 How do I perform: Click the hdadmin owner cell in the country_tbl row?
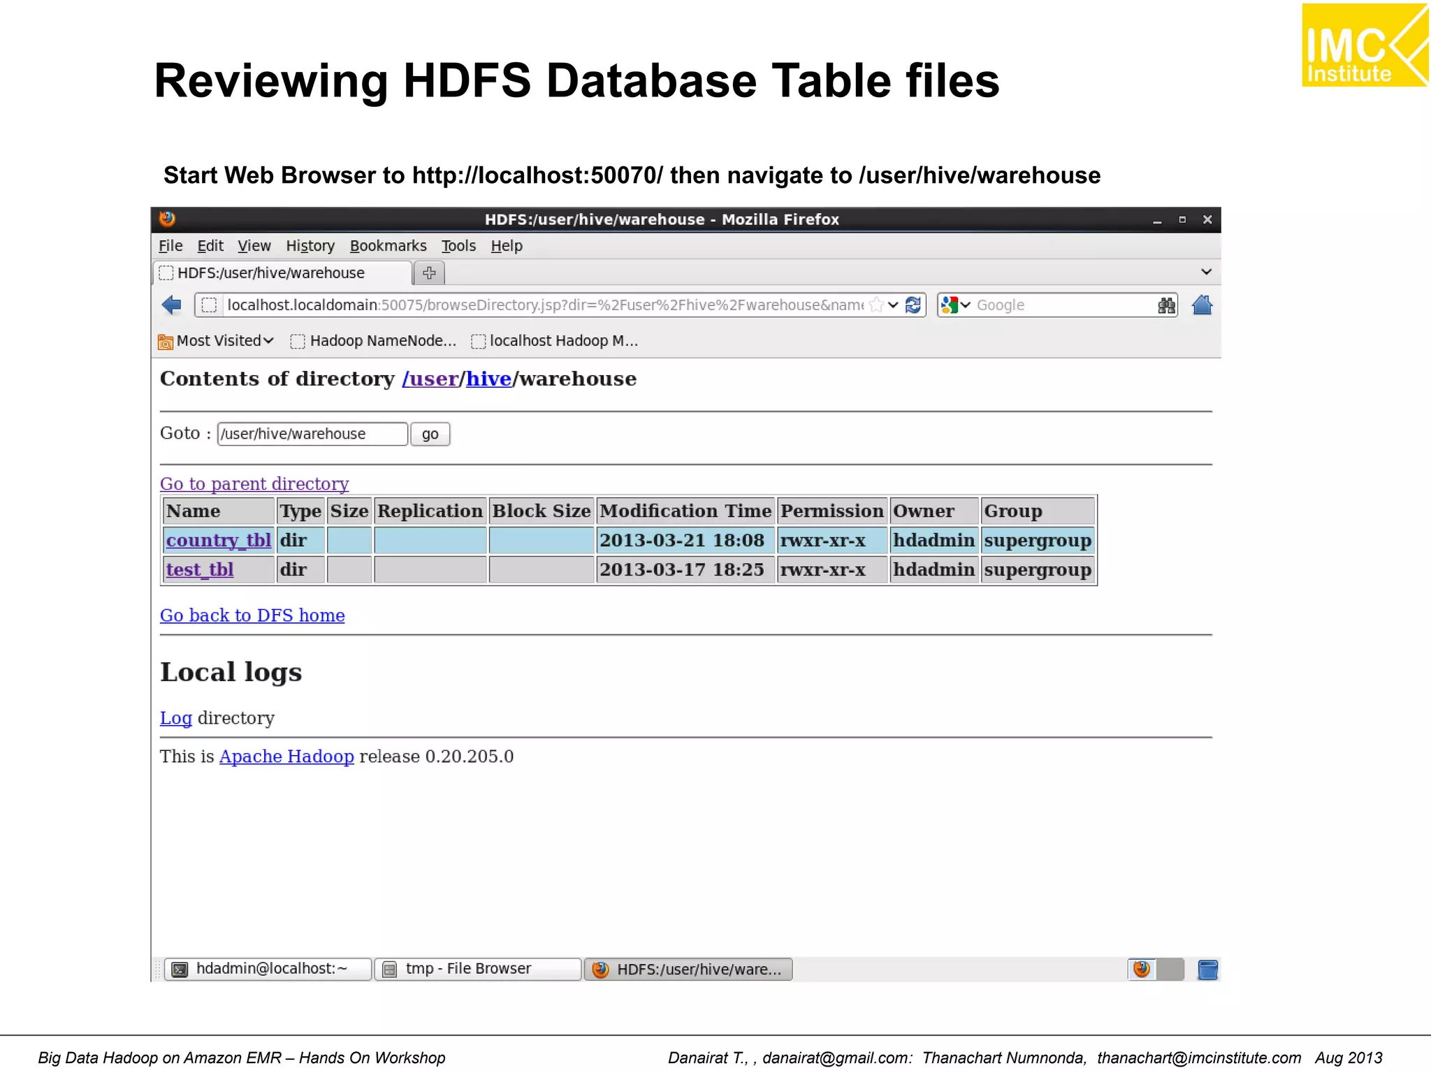[934, 541]
